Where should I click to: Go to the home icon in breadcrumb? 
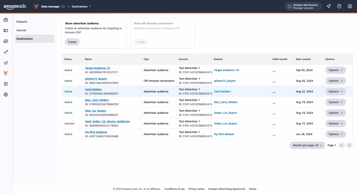(x=63, y=6)
